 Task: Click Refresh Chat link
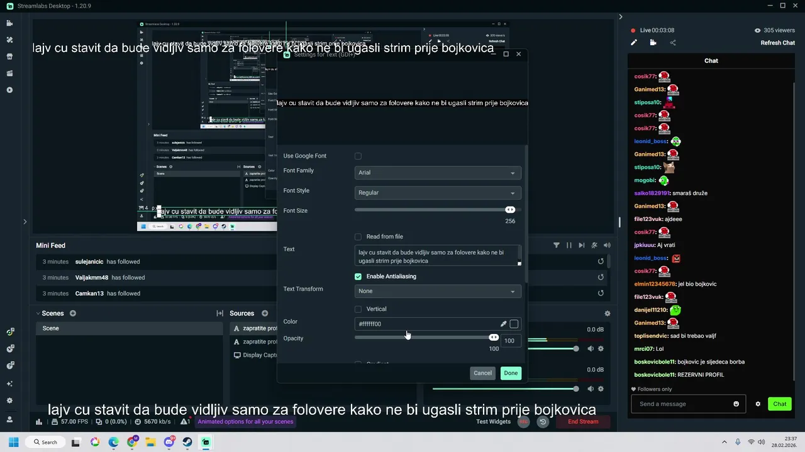coord(778,43)
